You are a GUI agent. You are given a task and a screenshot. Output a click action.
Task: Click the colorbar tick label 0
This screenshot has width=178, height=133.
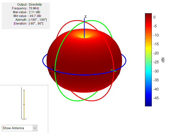click(154, 17)
